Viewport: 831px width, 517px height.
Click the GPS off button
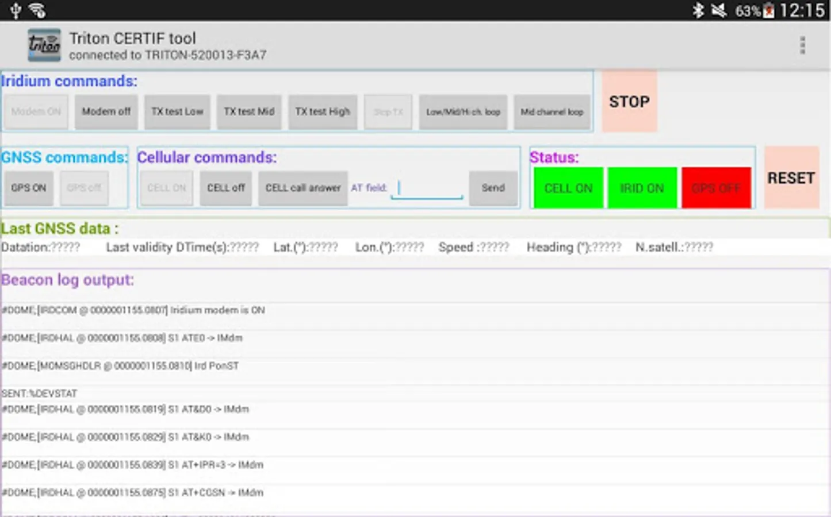tap(84, 188)
